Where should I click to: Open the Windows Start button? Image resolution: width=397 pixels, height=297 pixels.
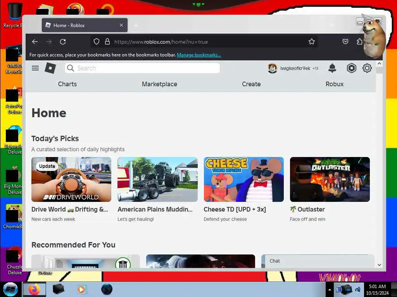pyautogui.click(x=10, y=289)
